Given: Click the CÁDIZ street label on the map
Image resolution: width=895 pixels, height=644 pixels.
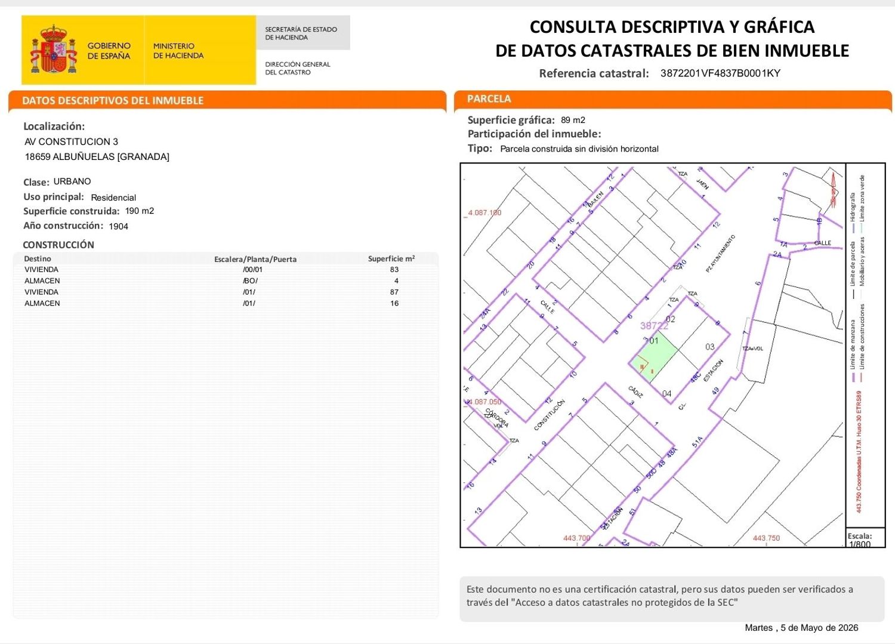Looking at the screenshot, I should [636, 392].
